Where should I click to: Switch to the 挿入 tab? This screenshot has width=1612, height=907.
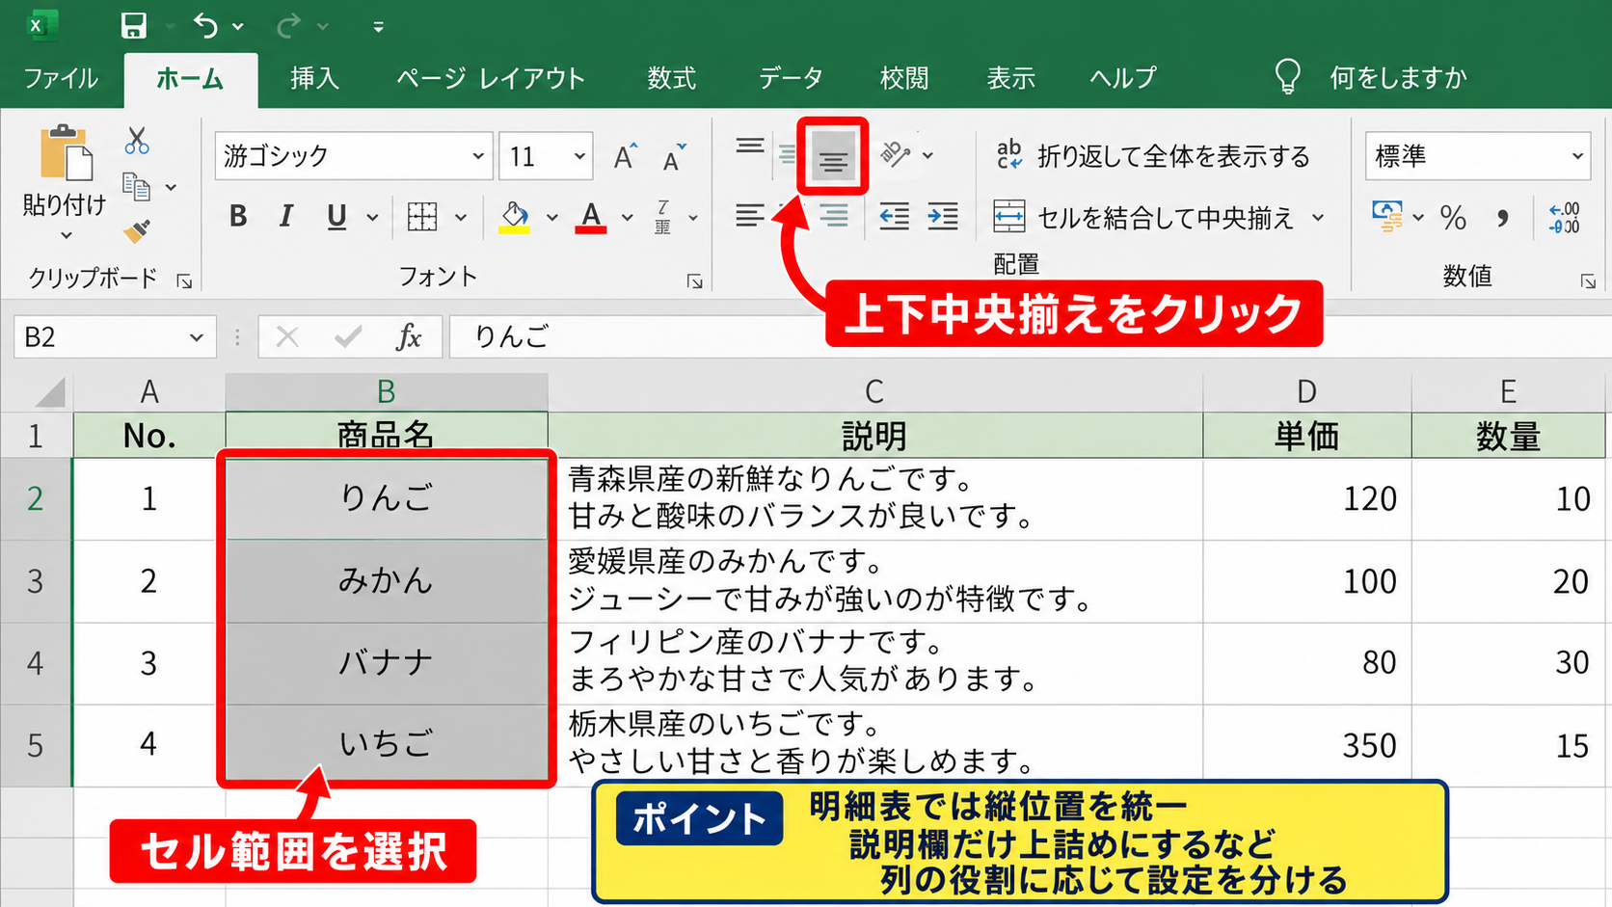pyautogui.click(x=314, y=78)
